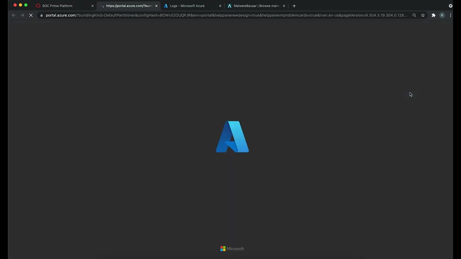Screen dimensions: 461x259
Task: Close the portal.azure.com tab
Action: point(156,6)
